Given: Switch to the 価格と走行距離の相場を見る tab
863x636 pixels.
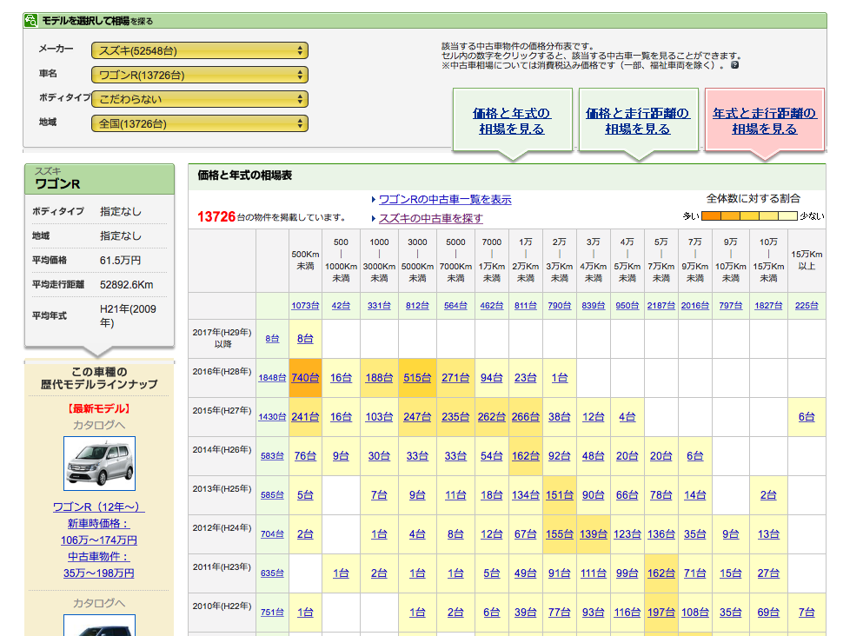Looking at the screenshot, I should click(638, 121).
